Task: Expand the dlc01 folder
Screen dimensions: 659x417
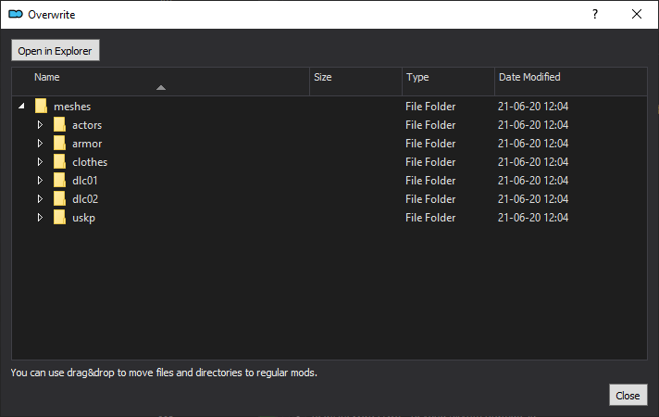Action: click(x=40, y=180)
